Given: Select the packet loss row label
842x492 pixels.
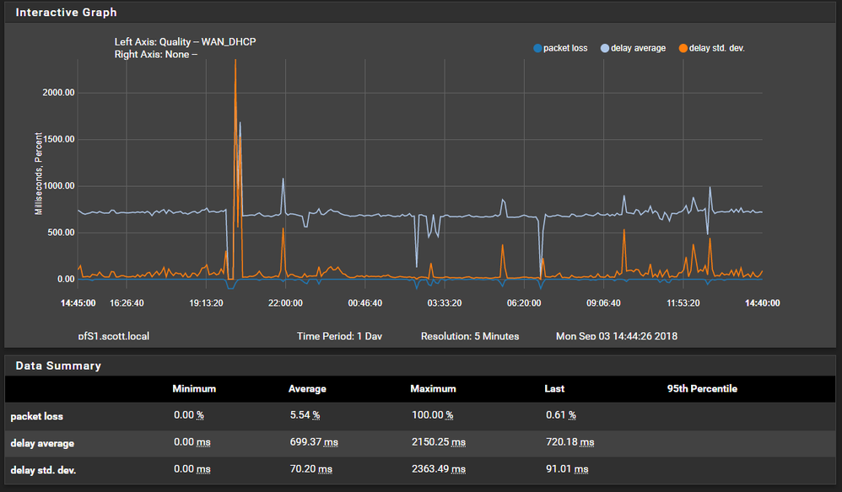Looking at the screenshot, I should (x=37, y=416).
